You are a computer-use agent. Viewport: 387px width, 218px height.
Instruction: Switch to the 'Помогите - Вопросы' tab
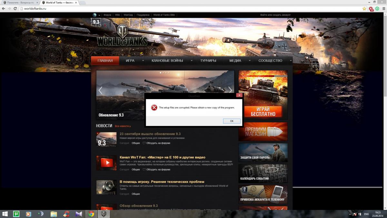click(21, 2)
